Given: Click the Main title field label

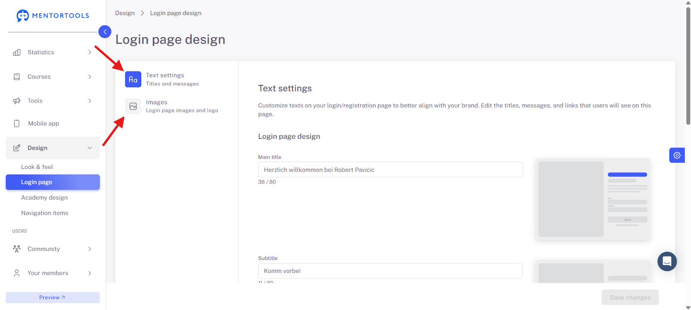Looking at the screenshot, I should pyautogui.click(x=269, y=157).
